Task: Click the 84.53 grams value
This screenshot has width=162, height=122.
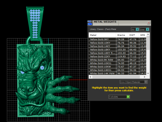Action: pos(121,70)
